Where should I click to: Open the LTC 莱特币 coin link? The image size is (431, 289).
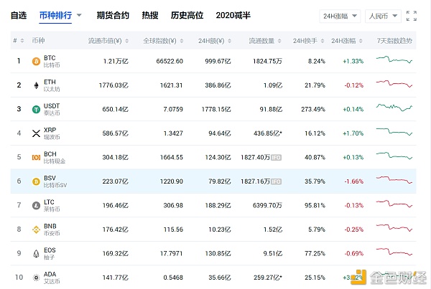(x=52, y=205)
